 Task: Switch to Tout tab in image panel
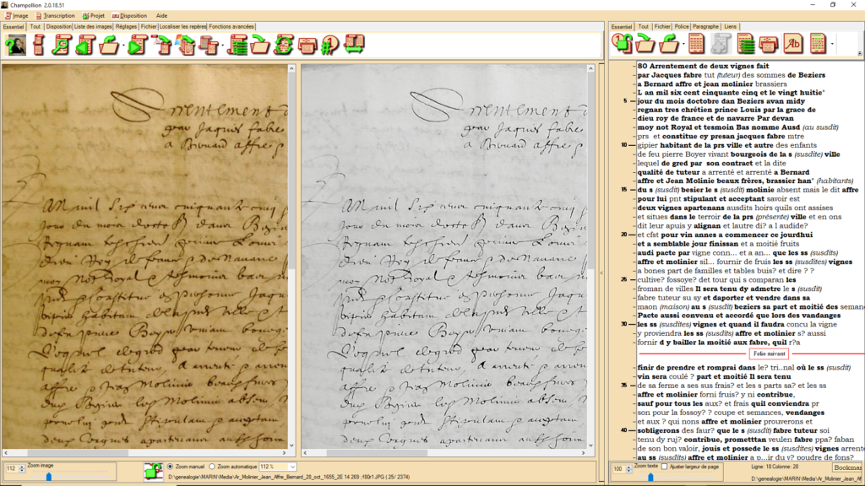(35, 26)
